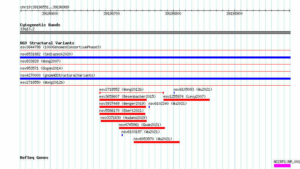300x169 pixels.
Task: Click the small blue nsv6105093 marker
Action: coord(174,93)
